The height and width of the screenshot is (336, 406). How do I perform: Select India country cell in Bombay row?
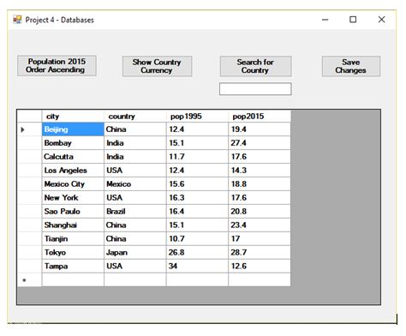(135, 143)
